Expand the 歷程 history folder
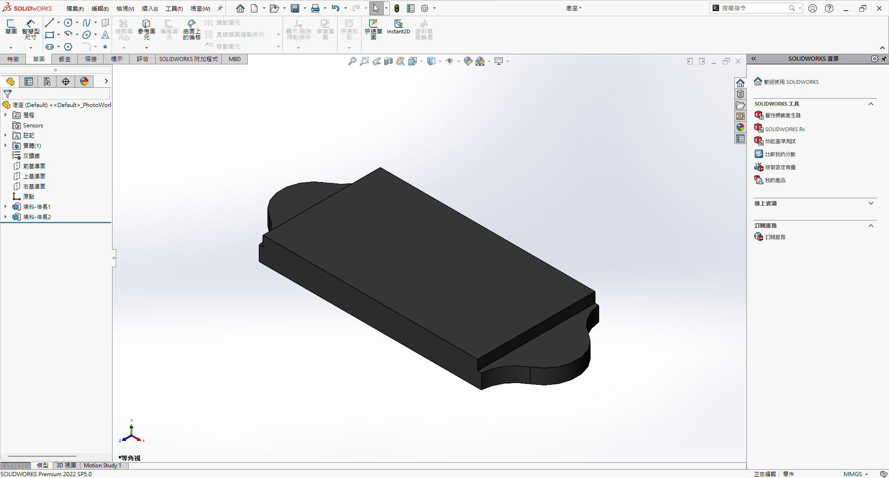 (6, 115)
